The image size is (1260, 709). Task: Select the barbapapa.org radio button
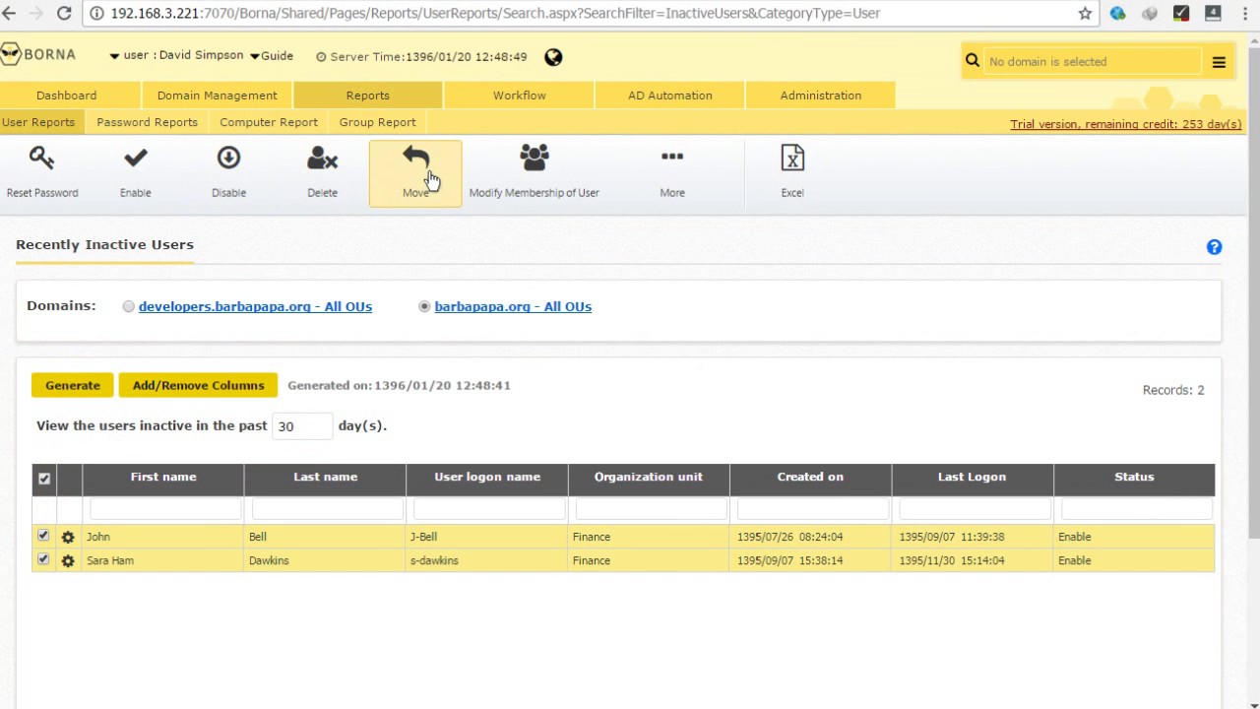424,307
